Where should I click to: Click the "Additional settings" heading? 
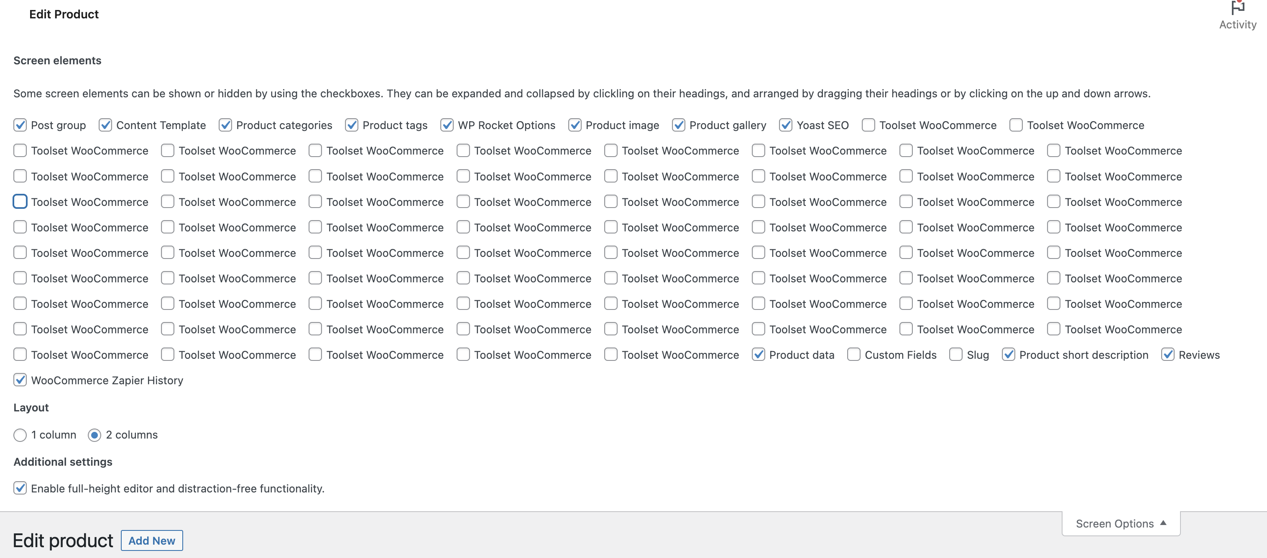click(x=63, y=462)
